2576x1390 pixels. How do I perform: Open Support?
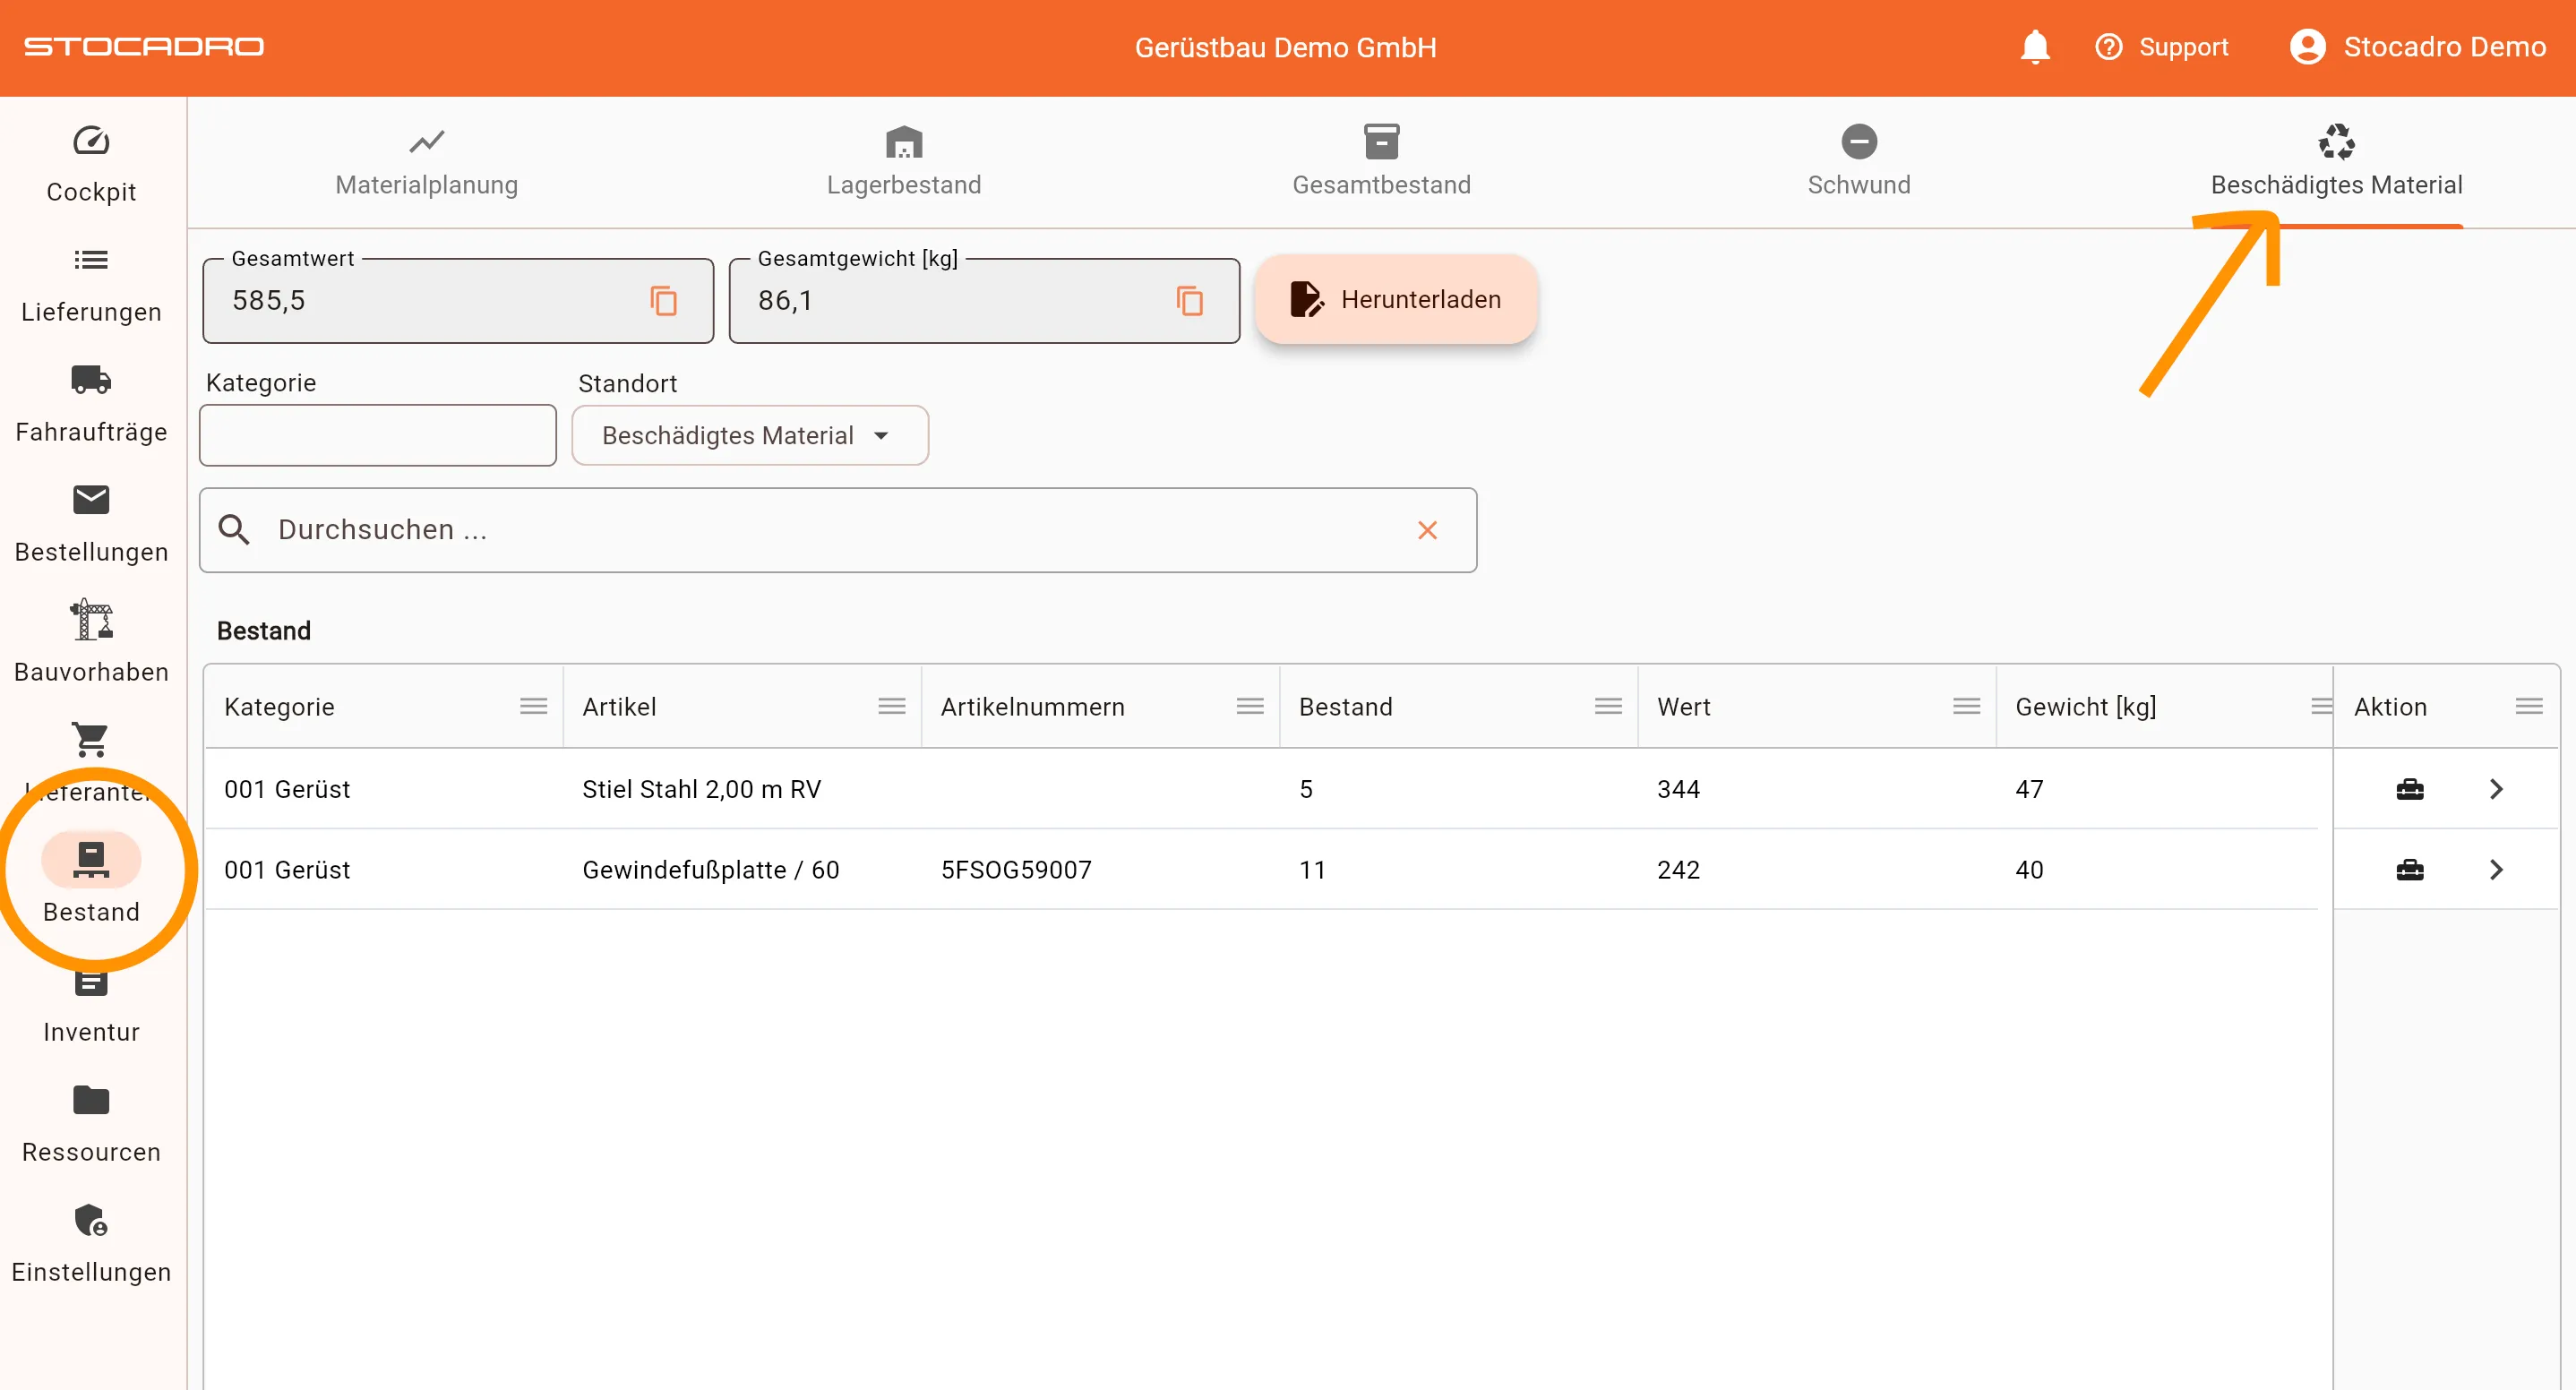point(2163,46)
